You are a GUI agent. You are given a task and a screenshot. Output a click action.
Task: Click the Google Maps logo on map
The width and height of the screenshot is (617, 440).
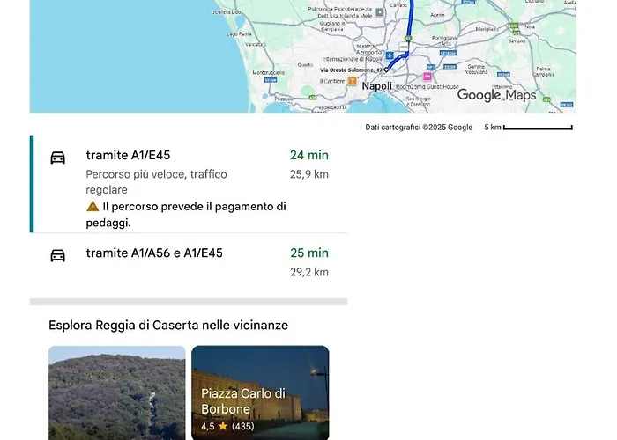coord(496,95)
